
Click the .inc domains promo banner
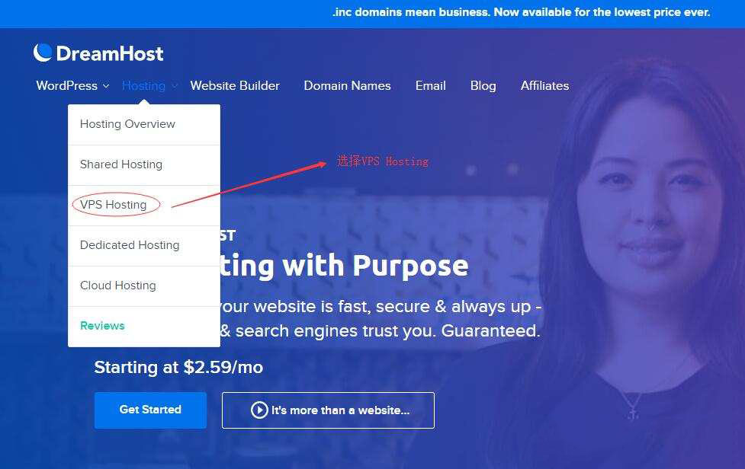click(522, 12)
